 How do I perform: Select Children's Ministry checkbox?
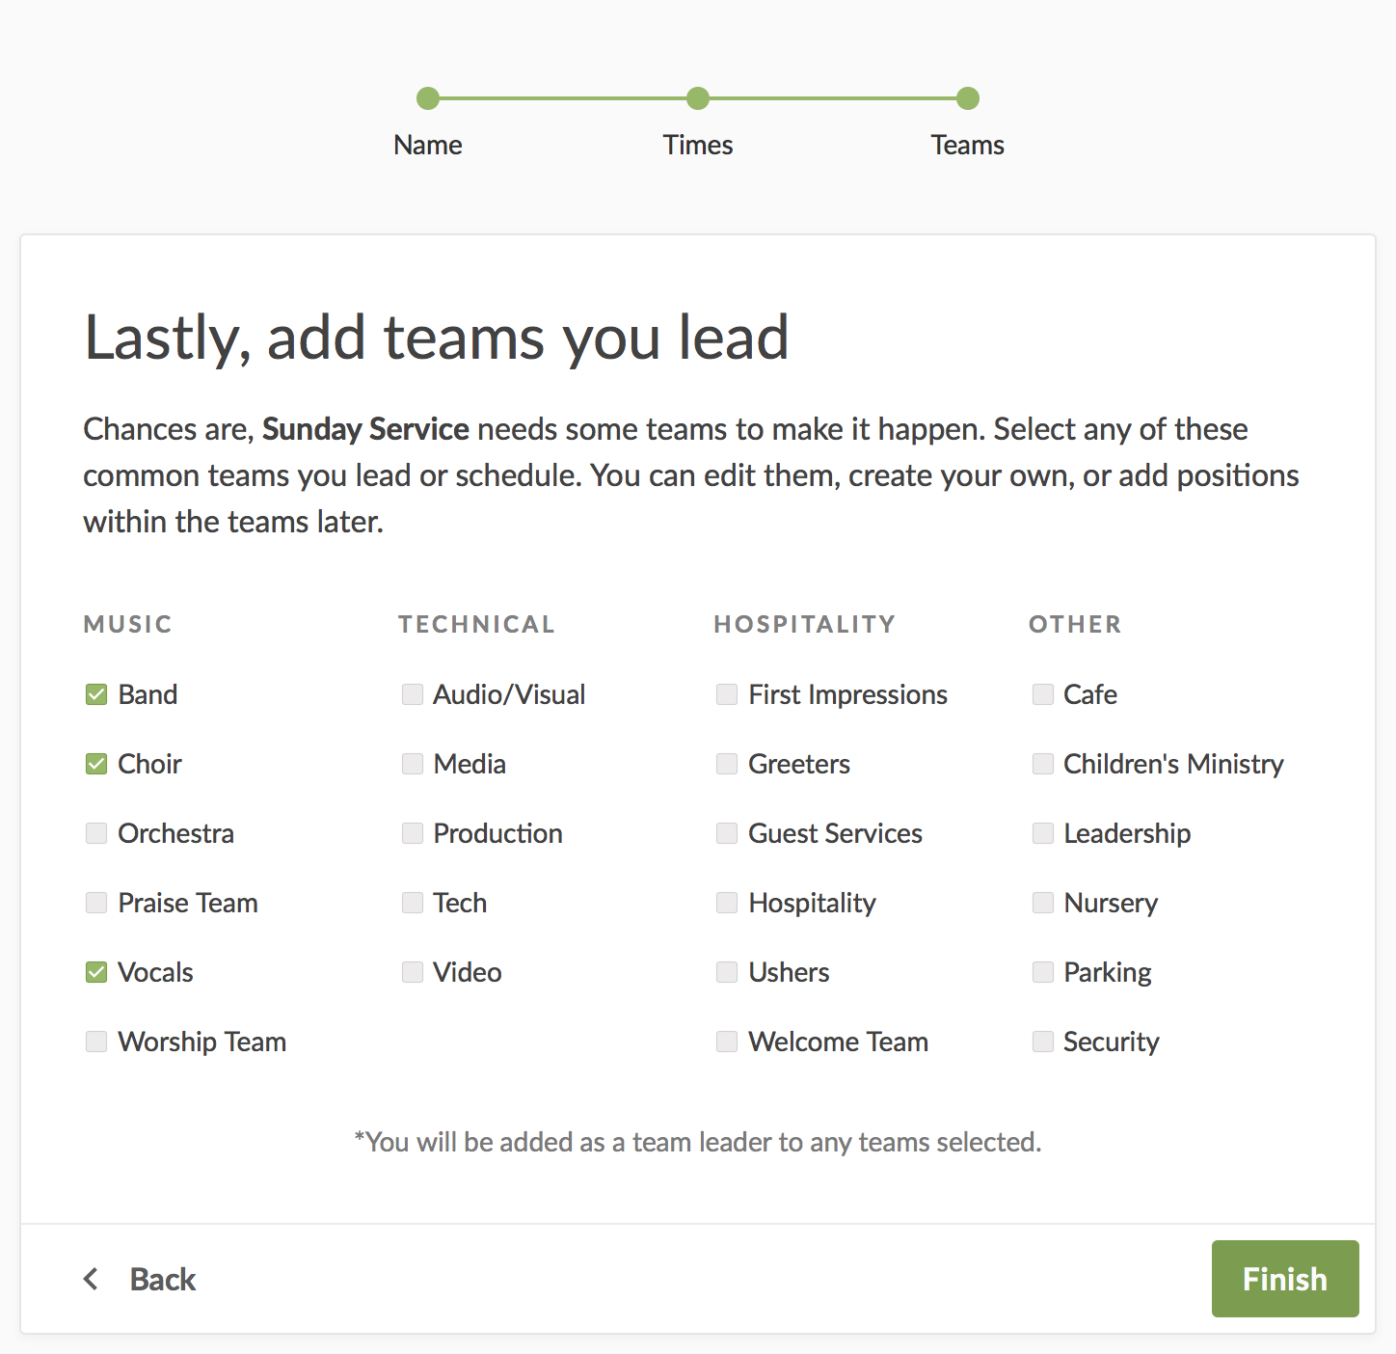tap(1043, 764)
